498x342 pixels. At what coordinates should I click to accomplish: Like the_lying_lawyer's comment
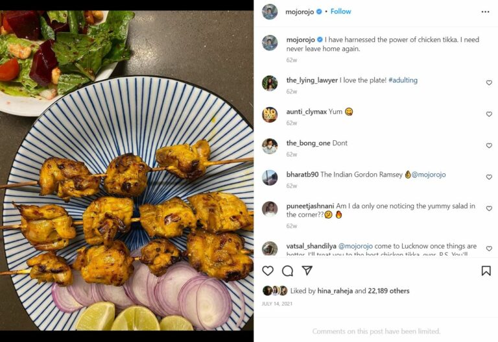(489, 83)
